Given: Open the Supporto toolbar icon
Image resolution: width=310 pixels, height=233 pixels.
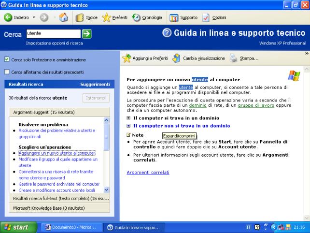Looking at the screenshot, I should point(174,18).
